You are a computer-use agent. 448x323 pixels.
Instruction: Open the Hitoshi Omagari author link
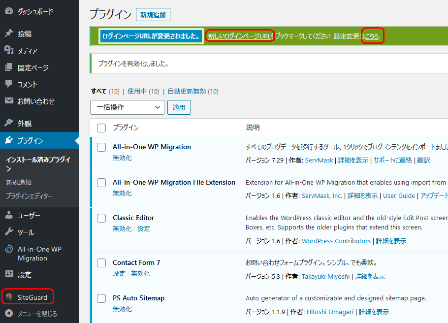330,312
